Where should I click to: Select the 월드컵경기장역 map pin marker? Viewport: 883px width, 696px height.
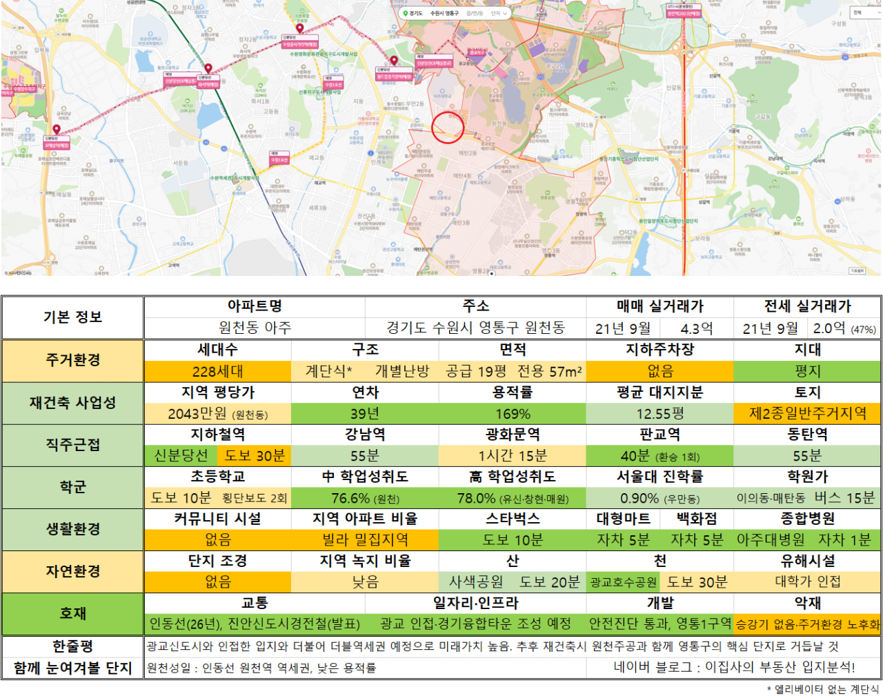[394, 61]
